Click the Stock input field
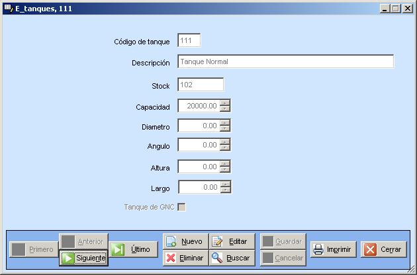Viewport: 417px width, 275px height. (x=201, y=85)
